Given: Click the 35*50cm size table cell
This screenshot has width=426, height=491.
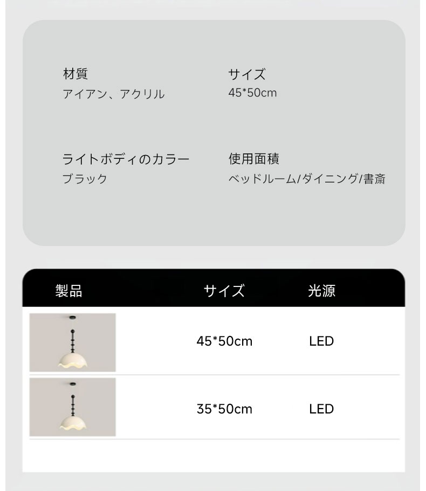Looking at the screenshot, I should point(224,409).
